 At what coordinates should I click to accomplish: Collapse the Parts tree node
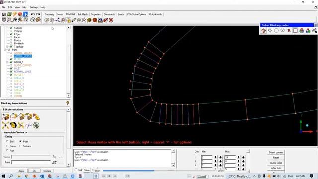coord(5,50)
